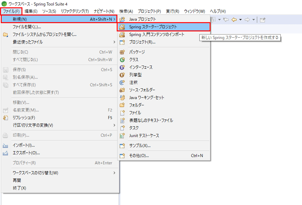The image size is (302, 205).
Task: Click the ソース・フォルダー icon
Action: pyautogui.click(x=122, y=90)
